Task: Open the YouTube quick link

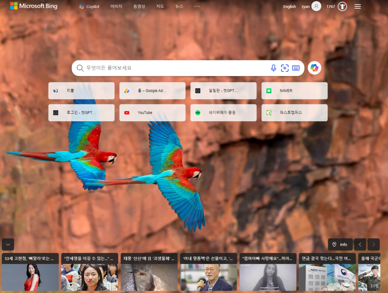Action: [x=152, y=113]
